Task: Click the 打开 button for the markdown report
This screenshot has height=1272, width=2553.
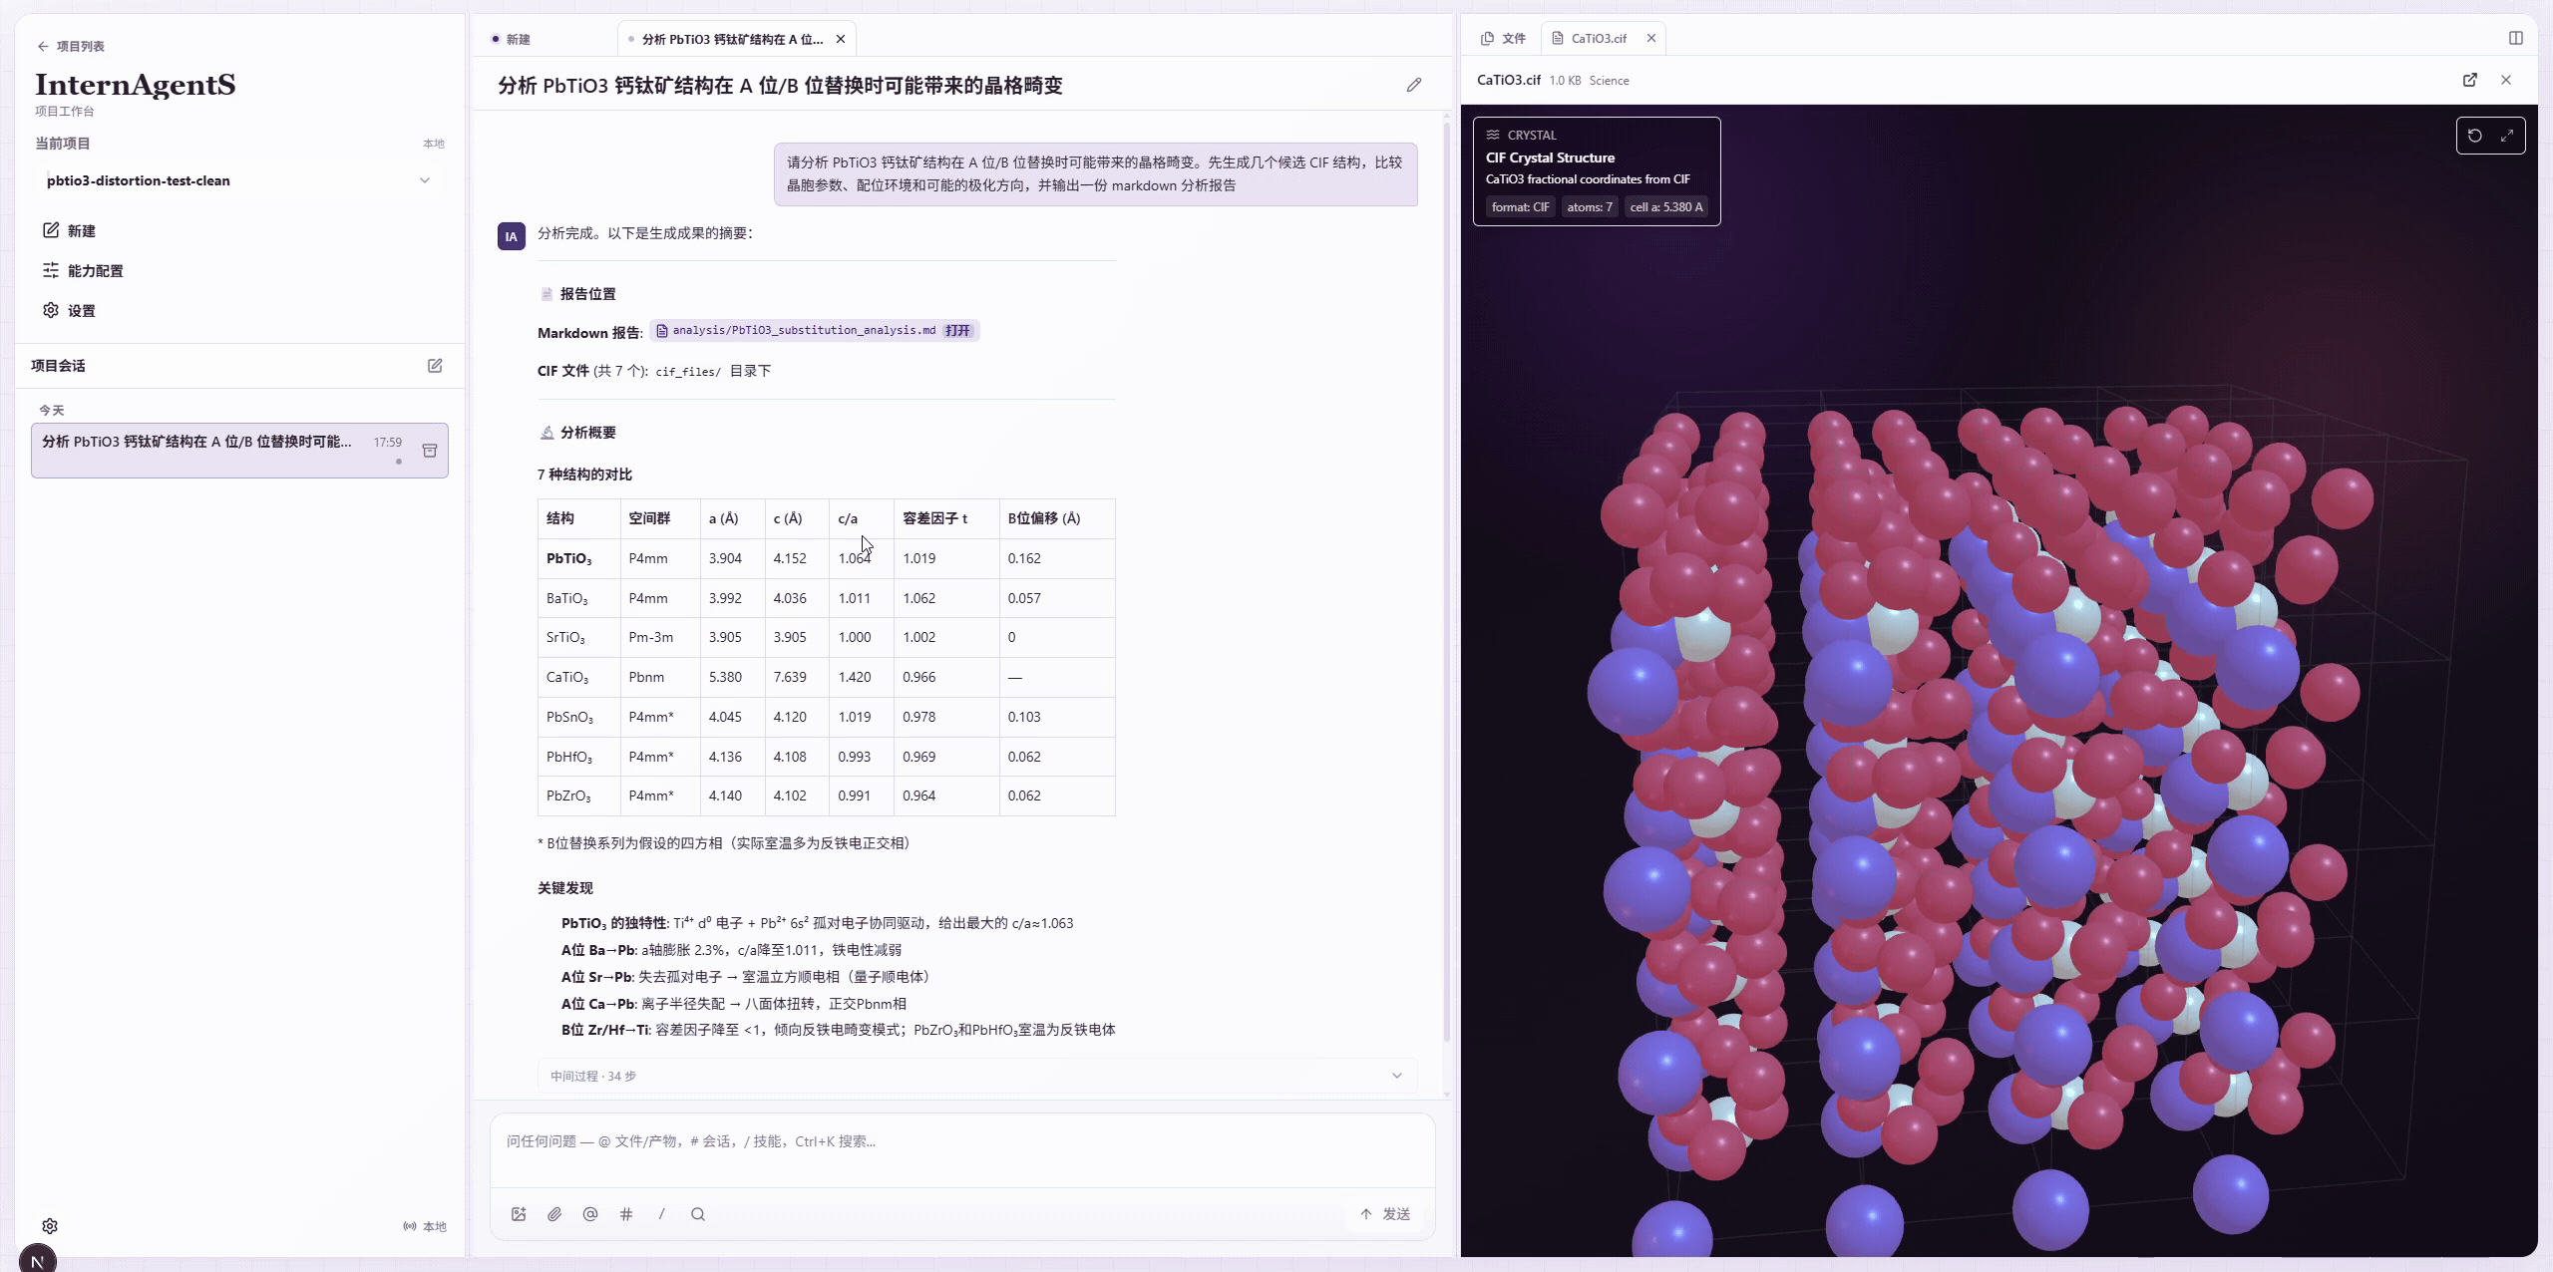Action: click(957, 330)
